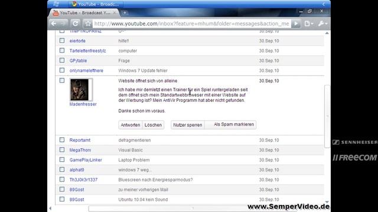Open the Reportamt user link
Image resolution: width=378 pixels, height=212 pixels.
pyautogui.click(x=80, y=140)
